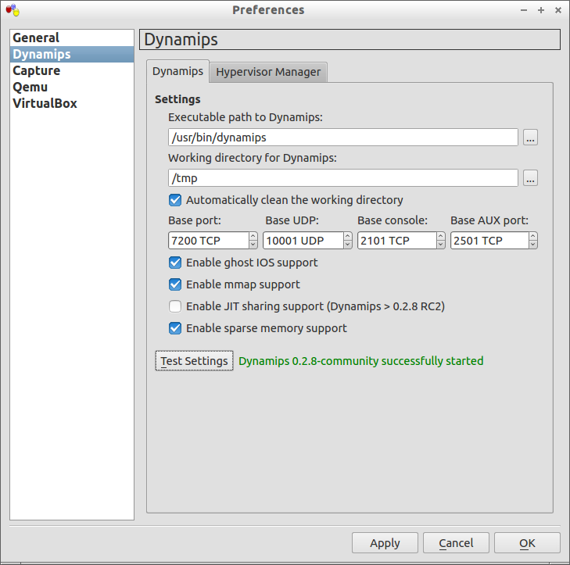This screenshot has height=565, width=570.
Task: Open the Capture preferences section
Action: pos(72,70)
